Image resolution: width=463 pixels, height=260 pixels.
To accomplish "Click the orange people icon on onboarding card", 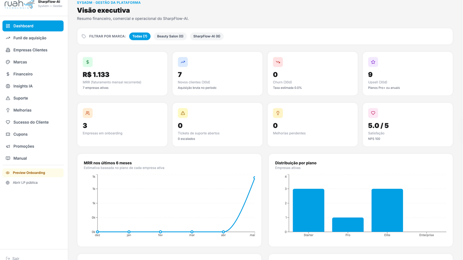I will pyautogui.click(x=88, y=113).
